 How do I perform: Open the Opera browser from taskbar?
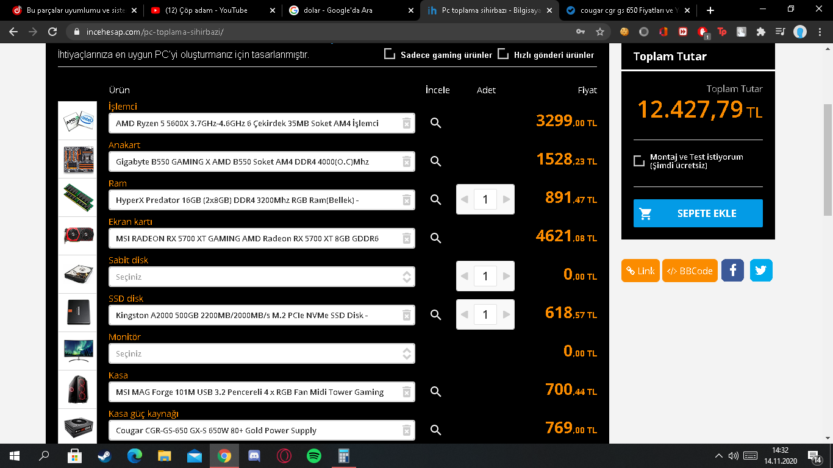coord(284,455)
